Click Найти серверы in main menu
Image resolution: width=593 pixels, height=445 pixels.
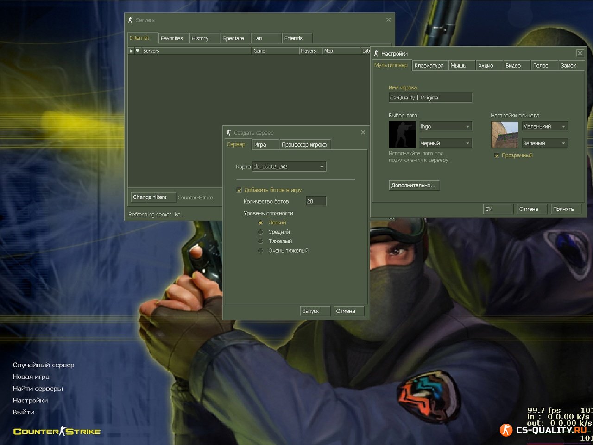tap(38, 389)
